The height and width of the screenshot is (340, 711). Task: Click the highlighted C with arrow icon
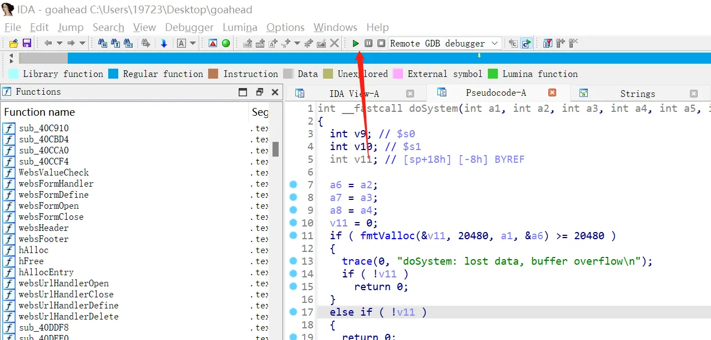tap(527, 43)
